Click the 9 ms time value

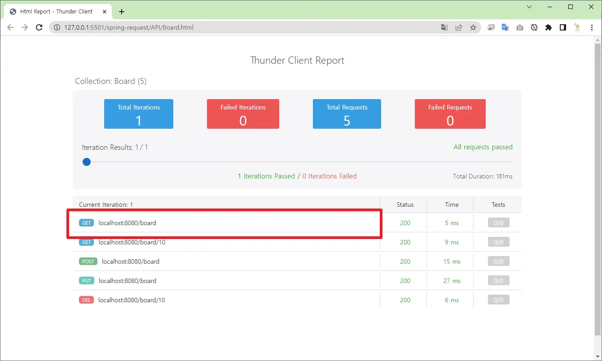coord(452,242)
